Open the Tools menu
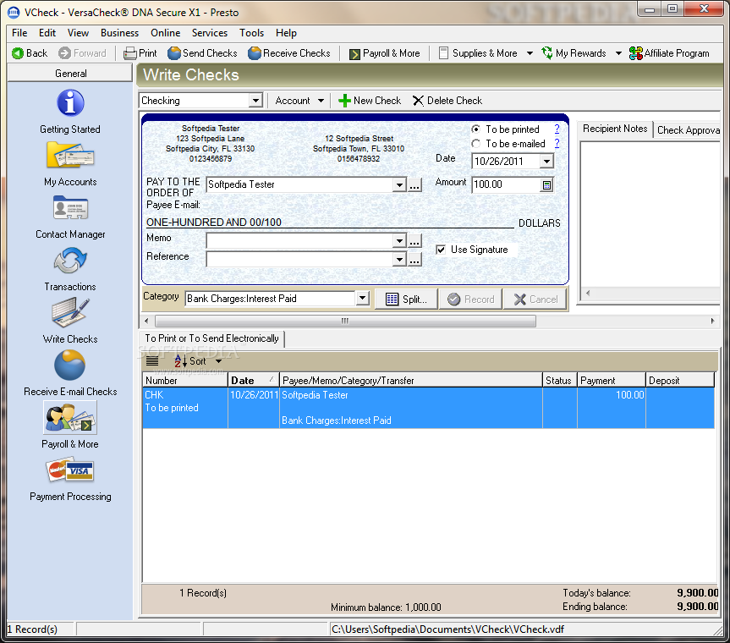Viewport: 730px width, 643px height. (251, 33)
